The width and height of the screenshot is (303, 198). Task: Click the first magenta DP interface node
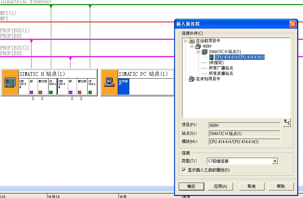[31, 92]
